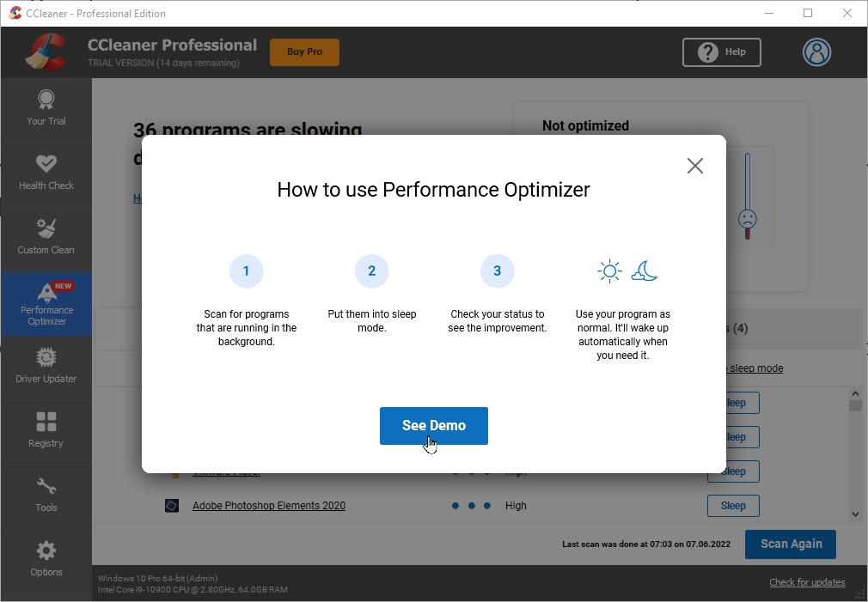Open the Your Trial section

pyautogui.click(x=46, y=109)
